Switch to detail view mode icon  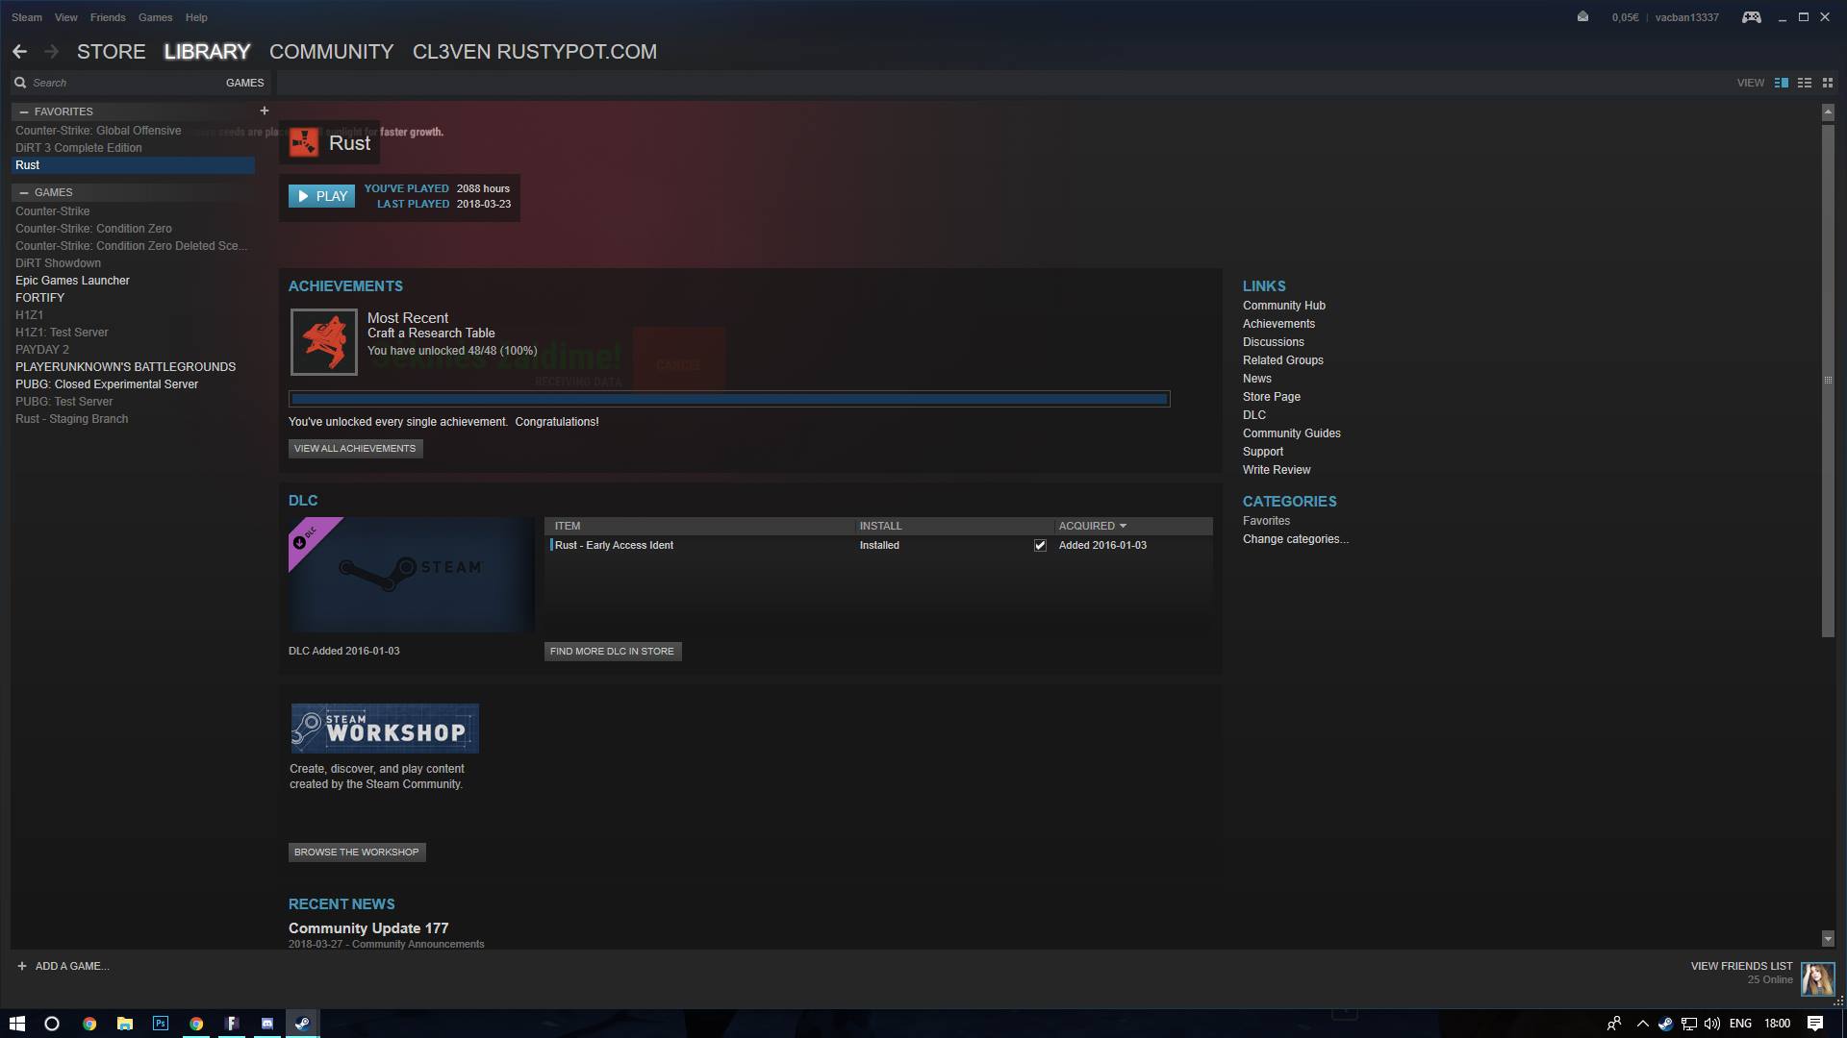click(x=1781, y=83)
